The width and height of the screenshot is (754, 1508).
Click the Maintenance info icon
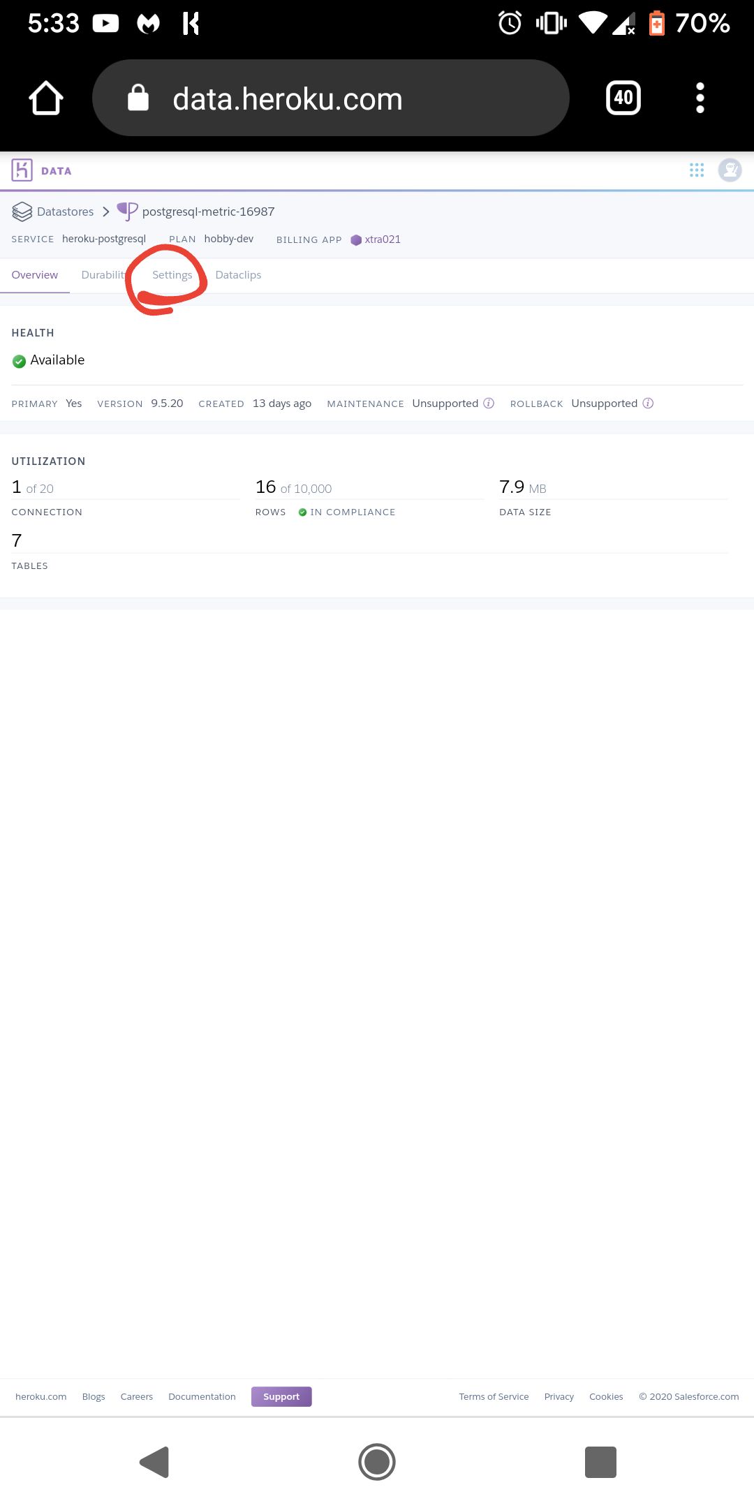489,404
